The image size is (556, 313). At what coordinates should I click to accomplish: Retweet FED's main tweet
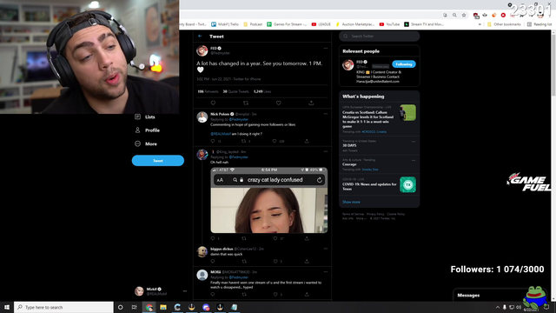(246, 103)
